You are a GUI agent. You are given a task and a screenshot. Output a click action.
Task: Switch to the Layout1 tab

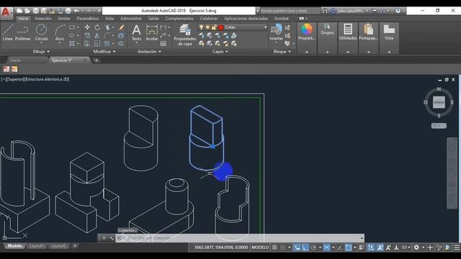(x=37, y=246)
